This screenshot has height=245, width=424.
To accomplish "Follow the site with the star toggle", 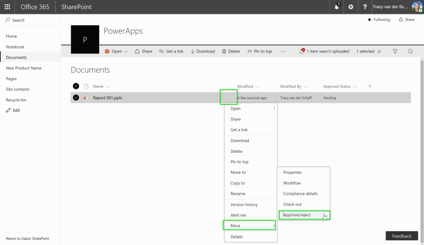I will pyautogui.click(x=378, y=20).
